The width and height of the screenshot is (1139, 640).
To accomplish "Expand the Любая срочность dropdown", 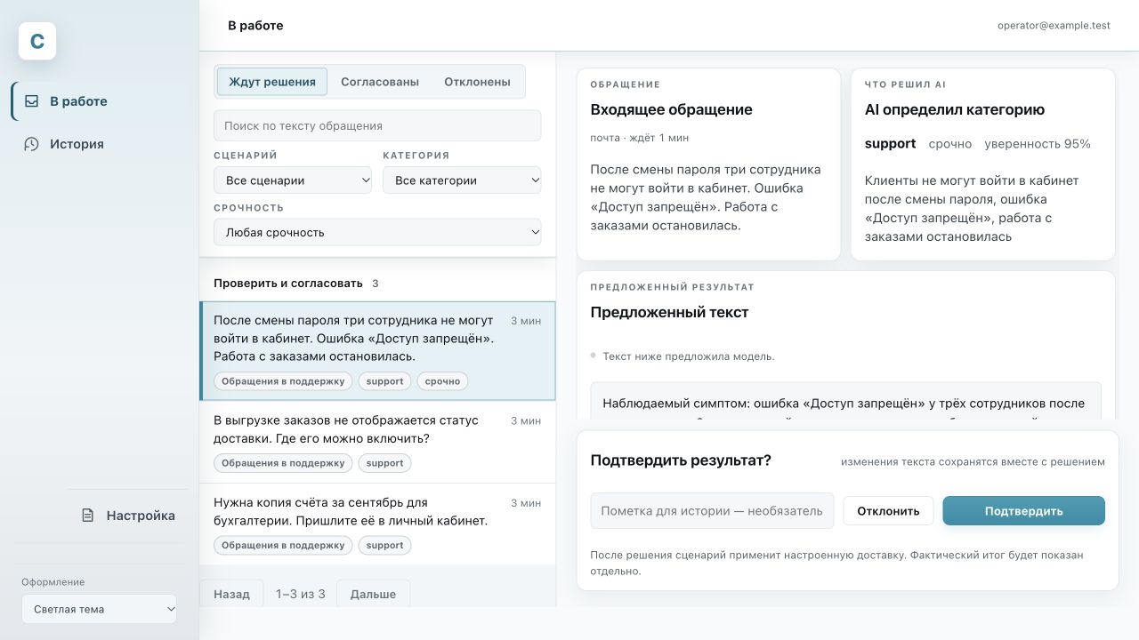I will (x=377, y=233).
